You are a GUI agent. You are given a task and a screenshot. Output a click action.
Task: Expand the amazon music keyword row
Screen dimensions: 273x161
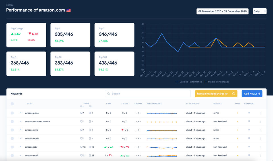coord(20,138)
